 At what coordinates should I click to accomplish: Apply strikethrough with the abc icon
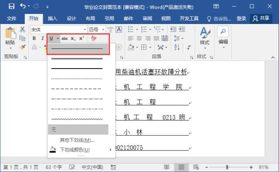[x=65, y=38]
